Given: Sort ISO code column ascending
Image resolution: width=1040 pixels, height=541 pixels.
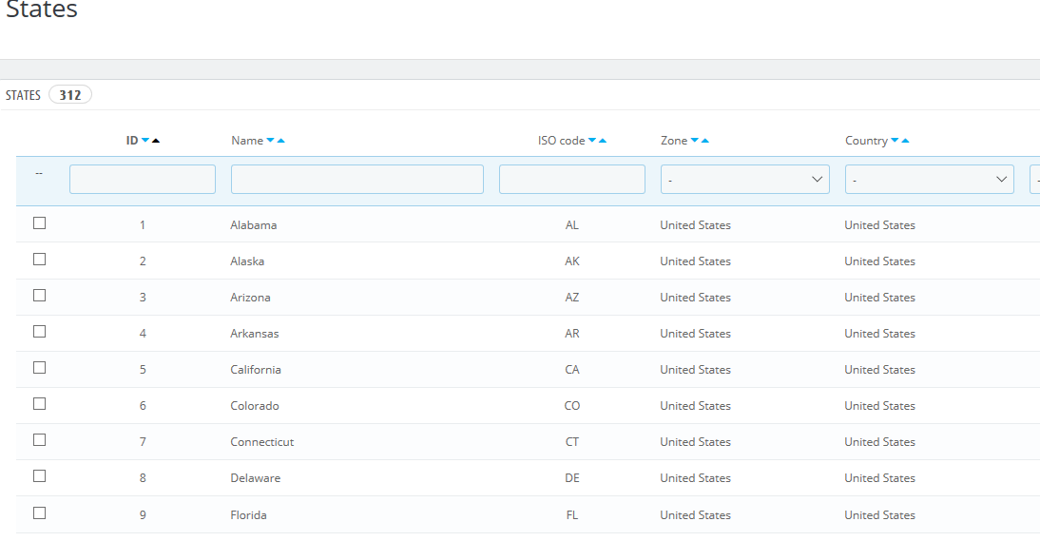Looking at the screenshot, I should (x=603, y=141).
